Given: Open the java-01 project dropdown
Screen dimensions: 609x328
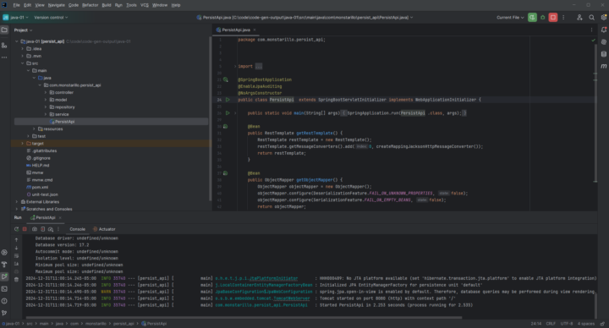Looking at the screenshot, I should pyautogui.click(x=16, y=18).
